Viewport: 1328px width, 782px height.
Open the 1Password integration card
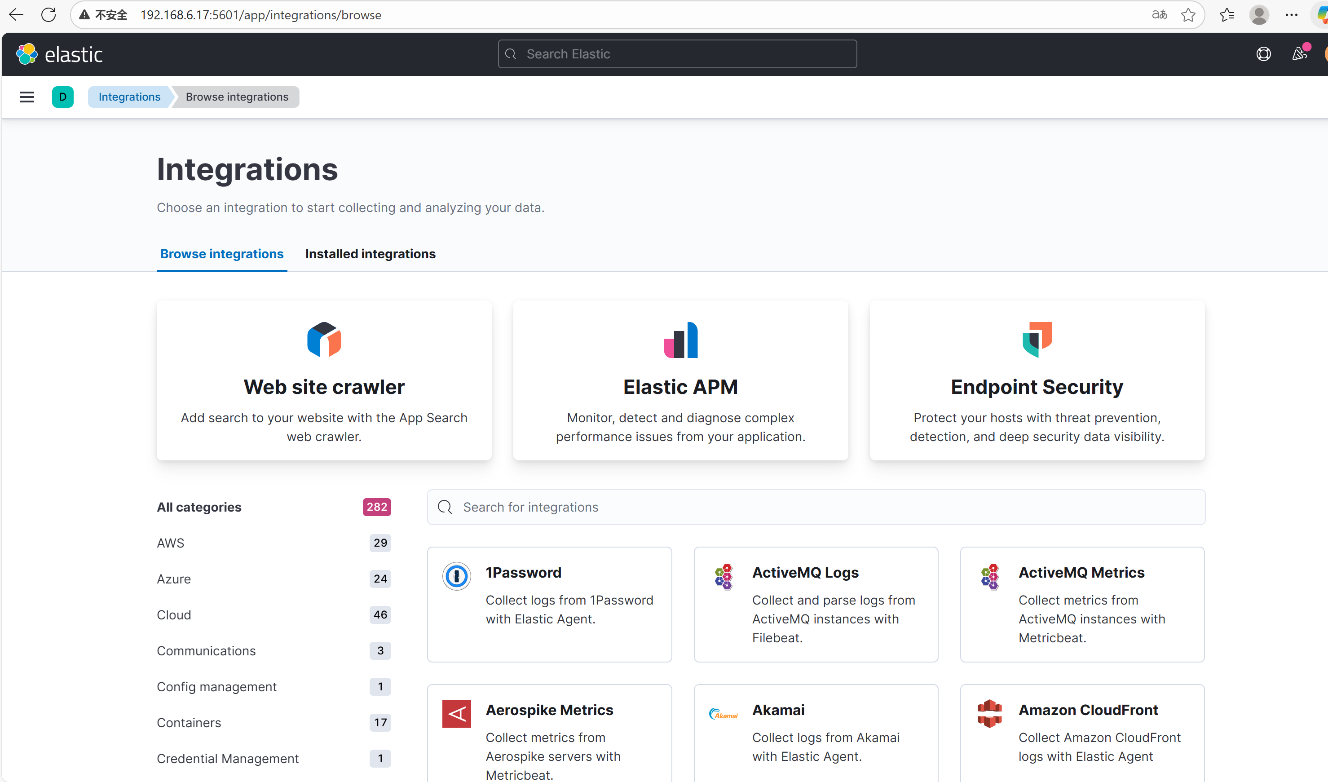click(549, 604)
